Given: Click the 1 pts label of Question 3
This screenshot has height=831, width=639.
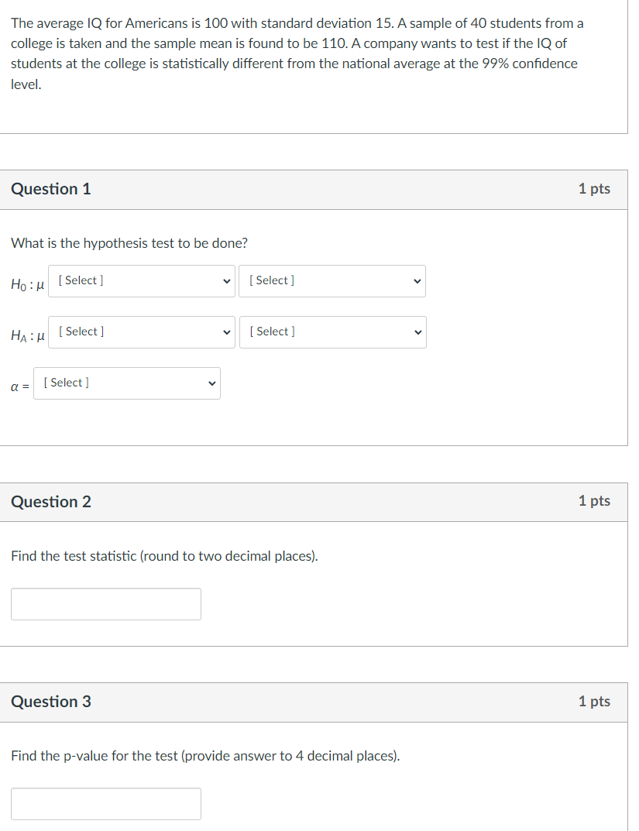Looking at the screenshot, I should tap(594, 701).
